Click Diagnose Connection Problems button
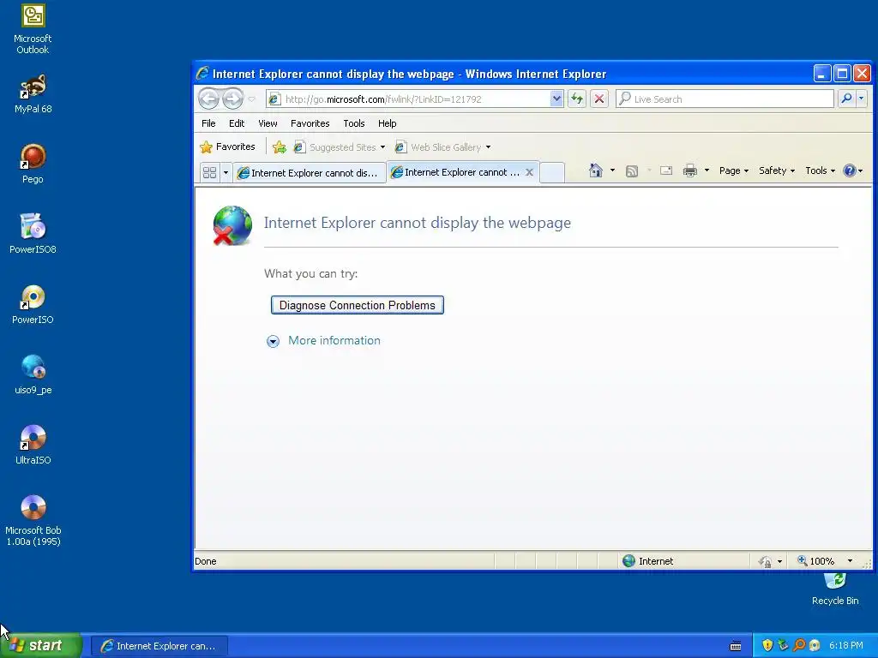Screen dimensions: 878x658 pyautogui.click(x=358, y=305)
